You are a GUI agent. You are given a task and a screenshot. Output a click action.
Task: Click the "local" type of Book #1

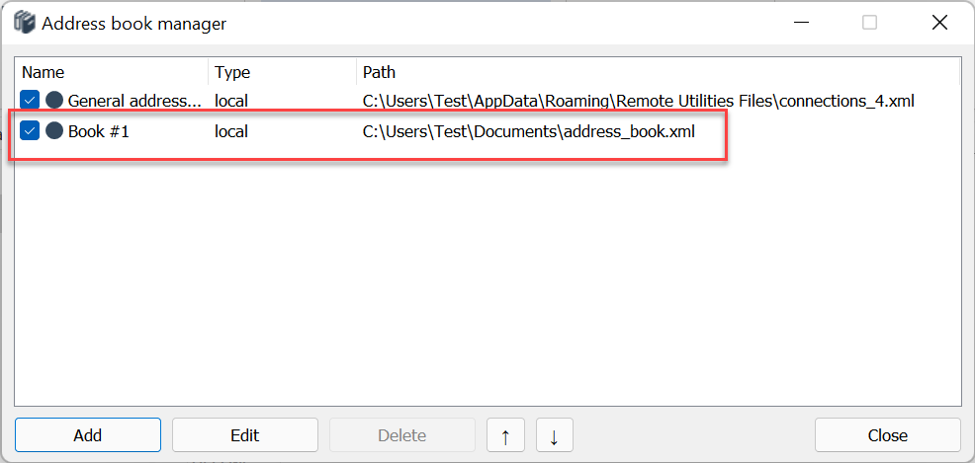(230, 130)
